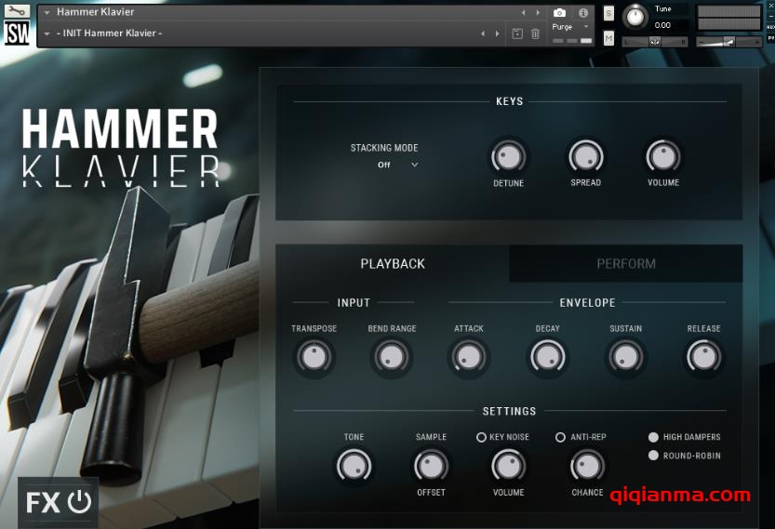The height and width of the screenshot is (529, 775).
Task: Click the Decay envelope knob
Action: (547, 357)
